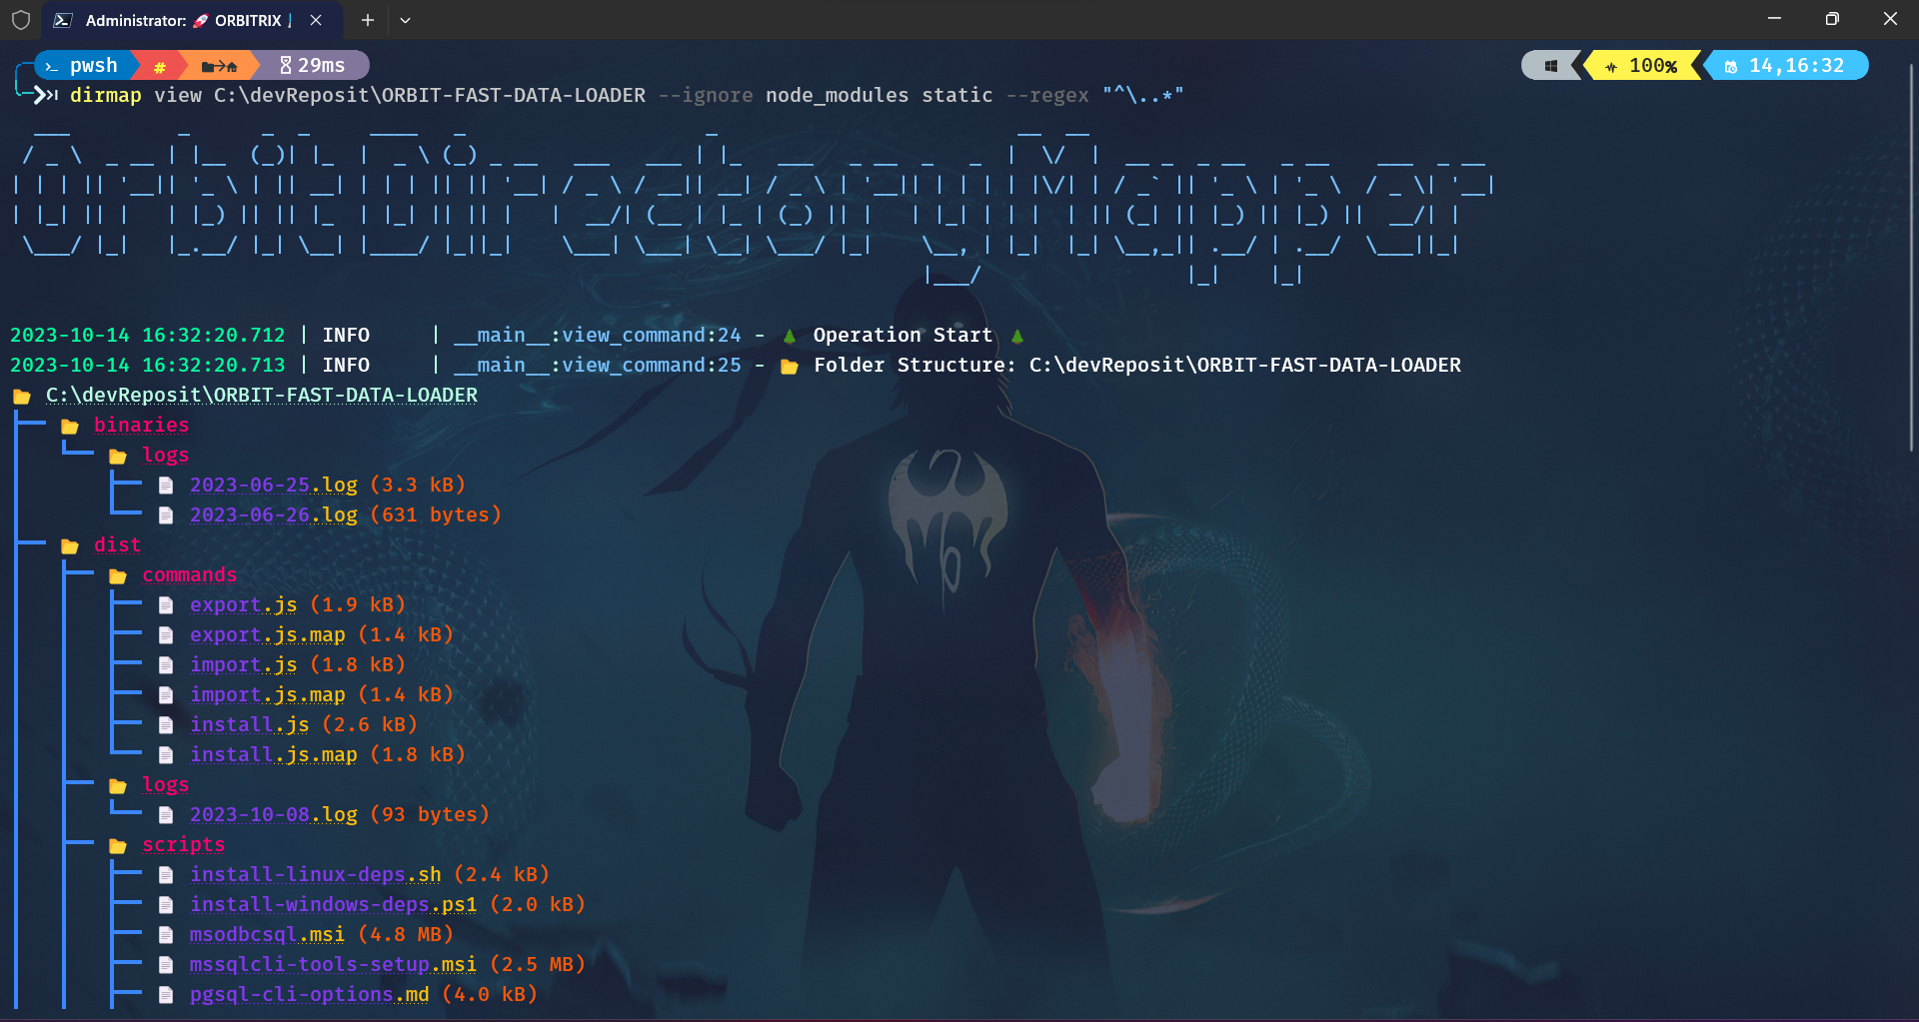Click the PowerShell icon on the ORBITRIX tab
1919x1022 pixels.
tap(63, 20)
